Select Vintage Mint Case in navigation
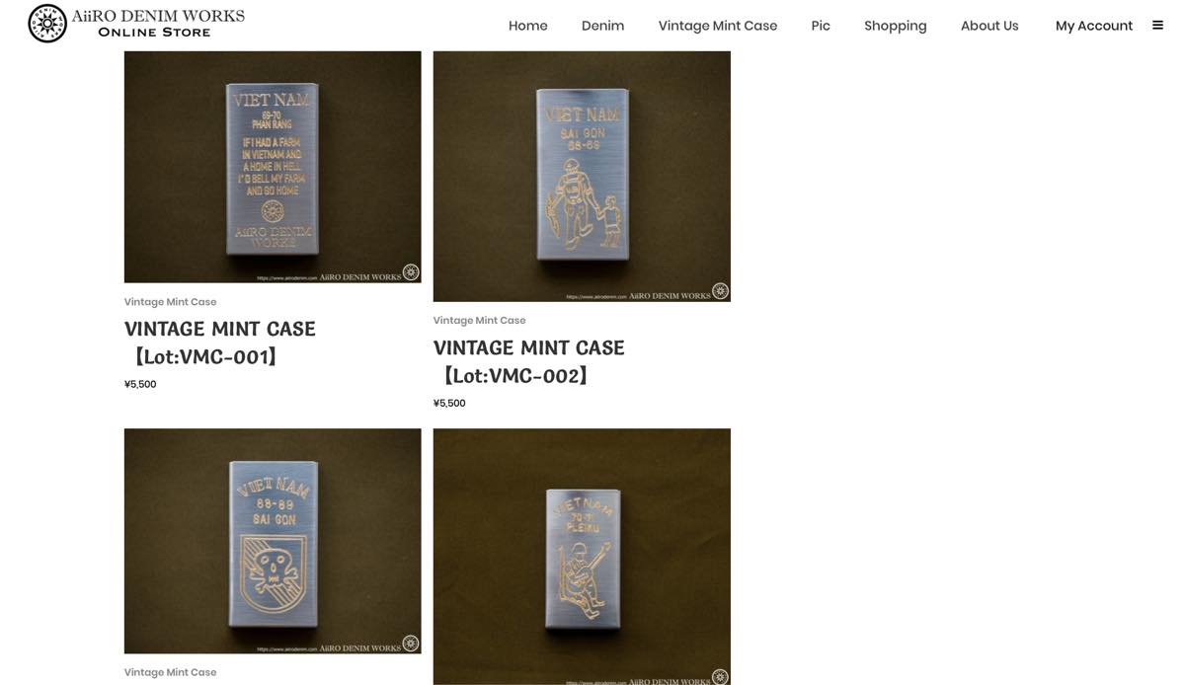This screenshot has width=1185, height=685. tap(718, 26)
